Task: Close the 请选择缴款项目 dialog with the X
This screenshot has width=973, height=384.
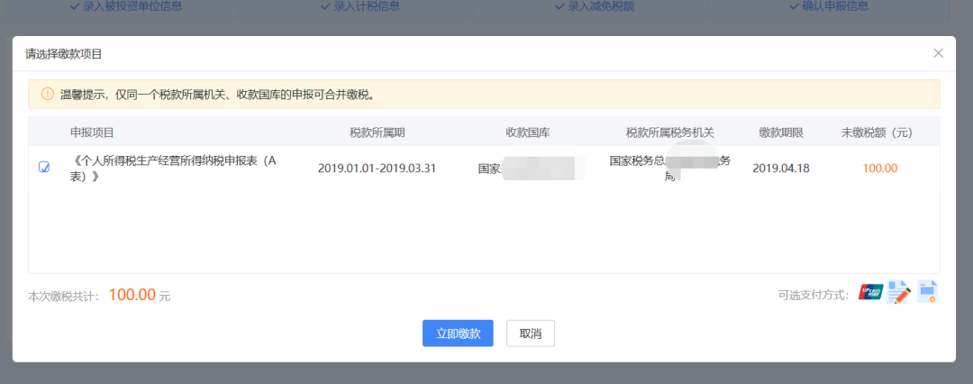Action: (938, 53)
